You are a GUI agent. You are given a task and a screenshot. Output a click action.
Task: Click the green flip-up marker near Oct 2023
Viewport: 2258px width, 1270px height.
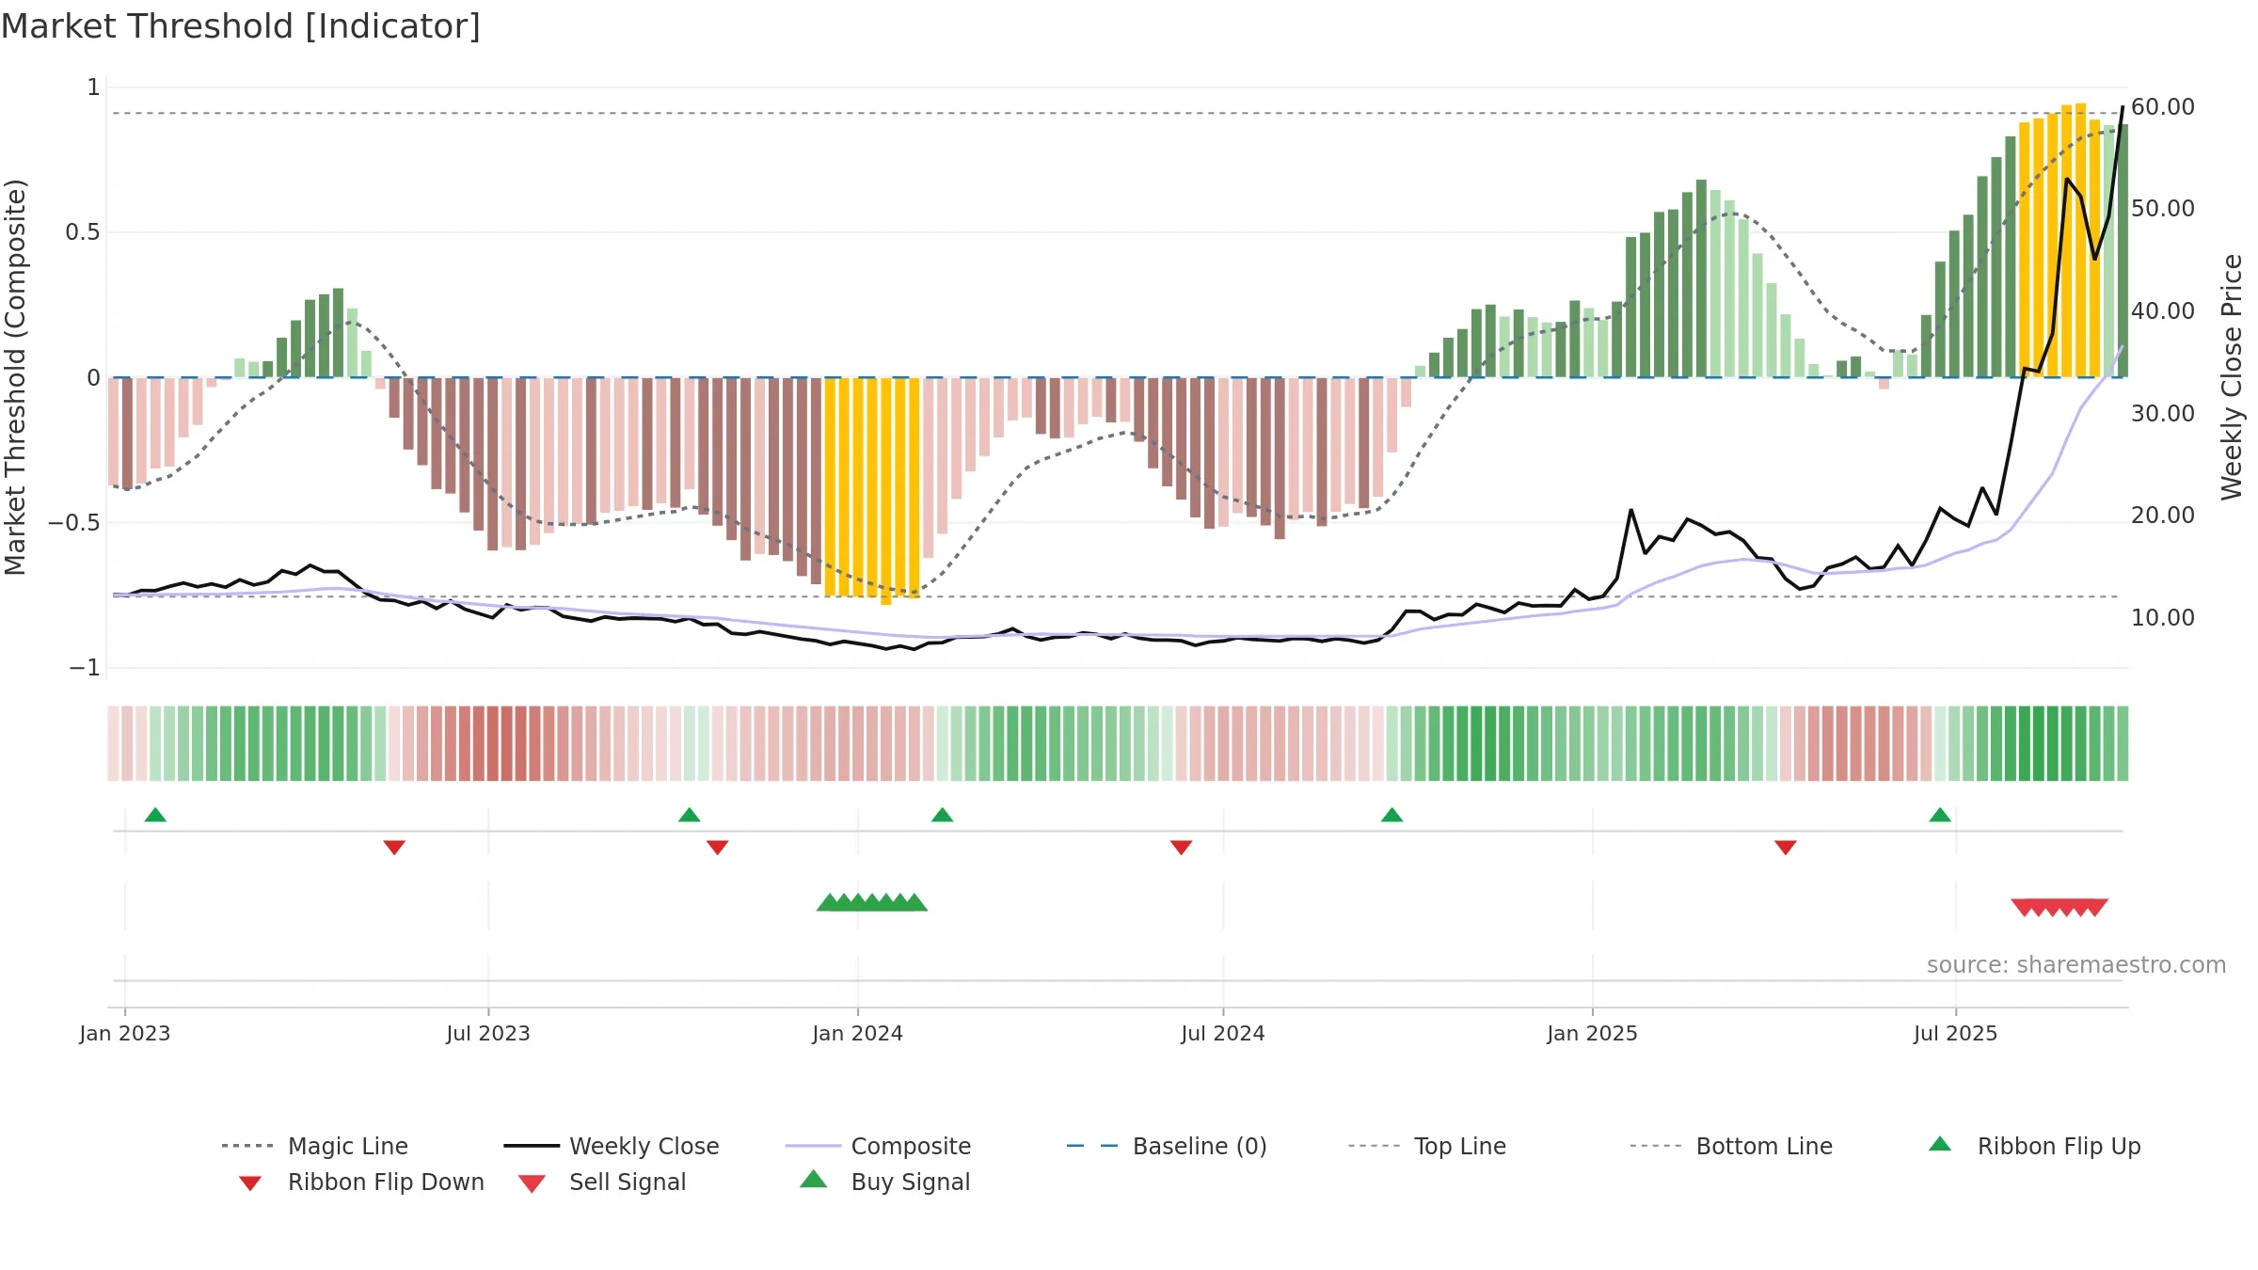coord(690,815)
